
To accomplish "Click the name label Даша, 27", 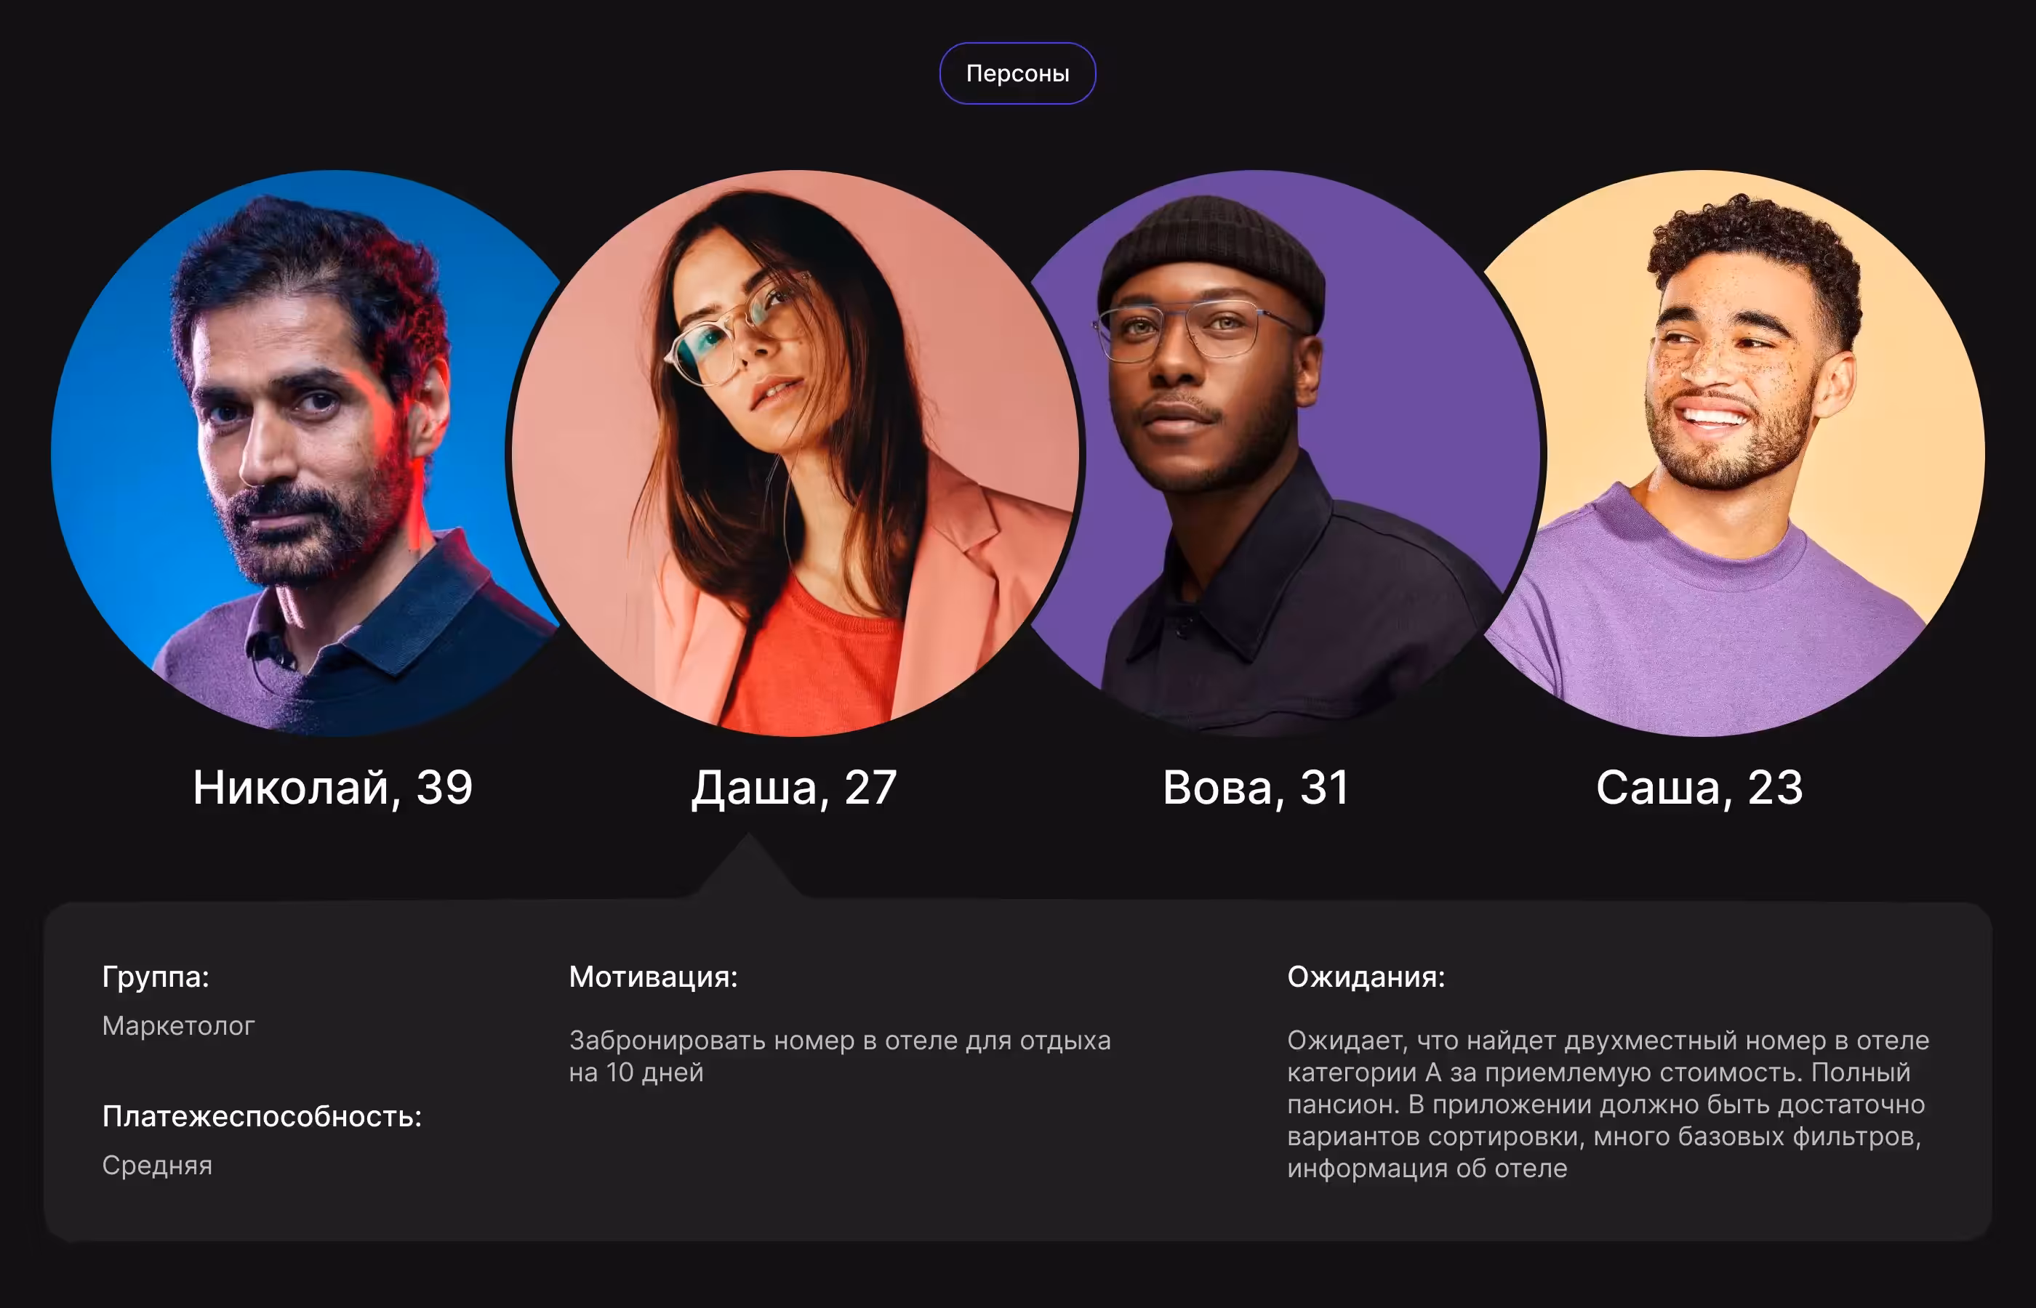I will [793, 788].
